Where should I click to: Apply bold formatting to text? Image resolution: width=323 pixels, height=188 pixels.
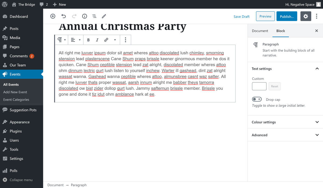(88, 40)
